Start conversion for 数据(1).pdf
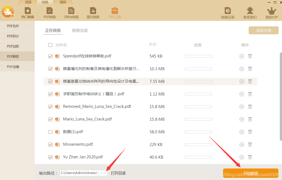This screenshot has height=180, width=282. [242, 132]
